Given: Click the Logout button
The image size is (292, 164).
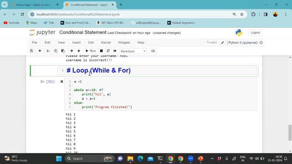Looking at the screenshot, I should pyautogui.click(x=255, y=32).
